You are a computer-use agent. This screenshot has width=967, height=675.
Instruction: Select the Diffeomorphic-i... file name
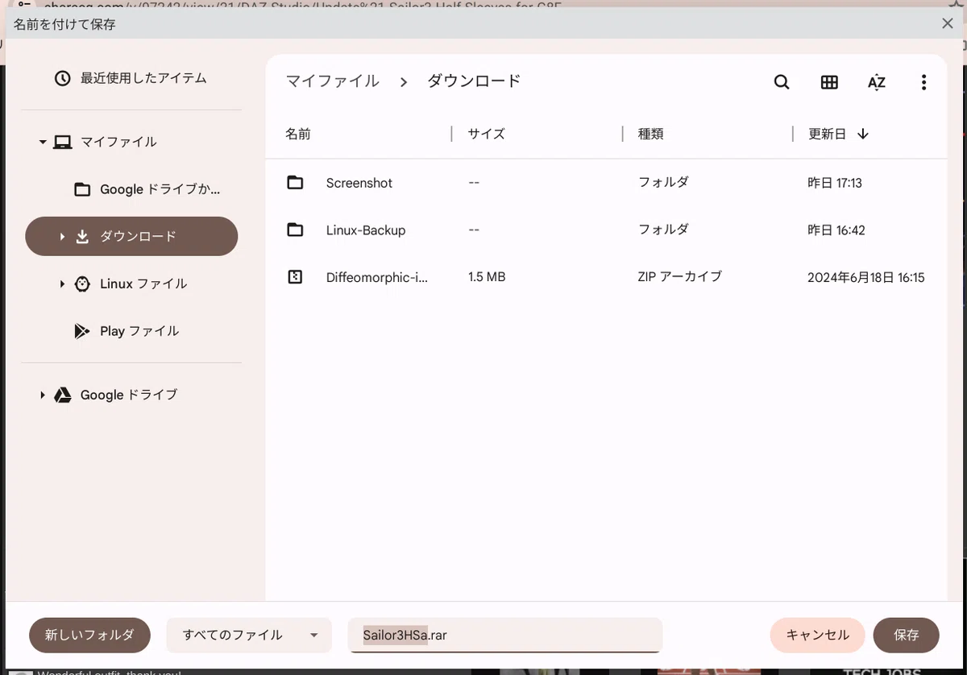377,277
